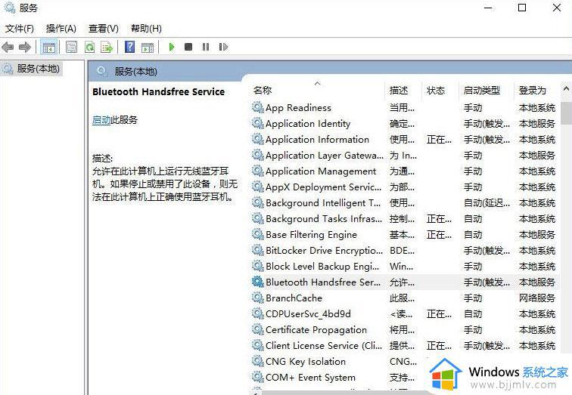Click the scrollbar up arrow in service list
Image resolution: width=572 pixels, height=395 pixels.
coord(566,88)
